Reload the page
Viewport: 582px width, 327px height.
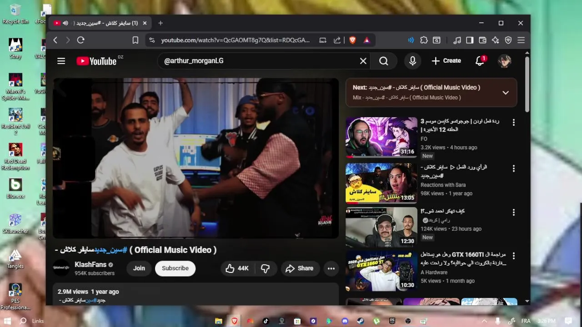click(80, 40)
